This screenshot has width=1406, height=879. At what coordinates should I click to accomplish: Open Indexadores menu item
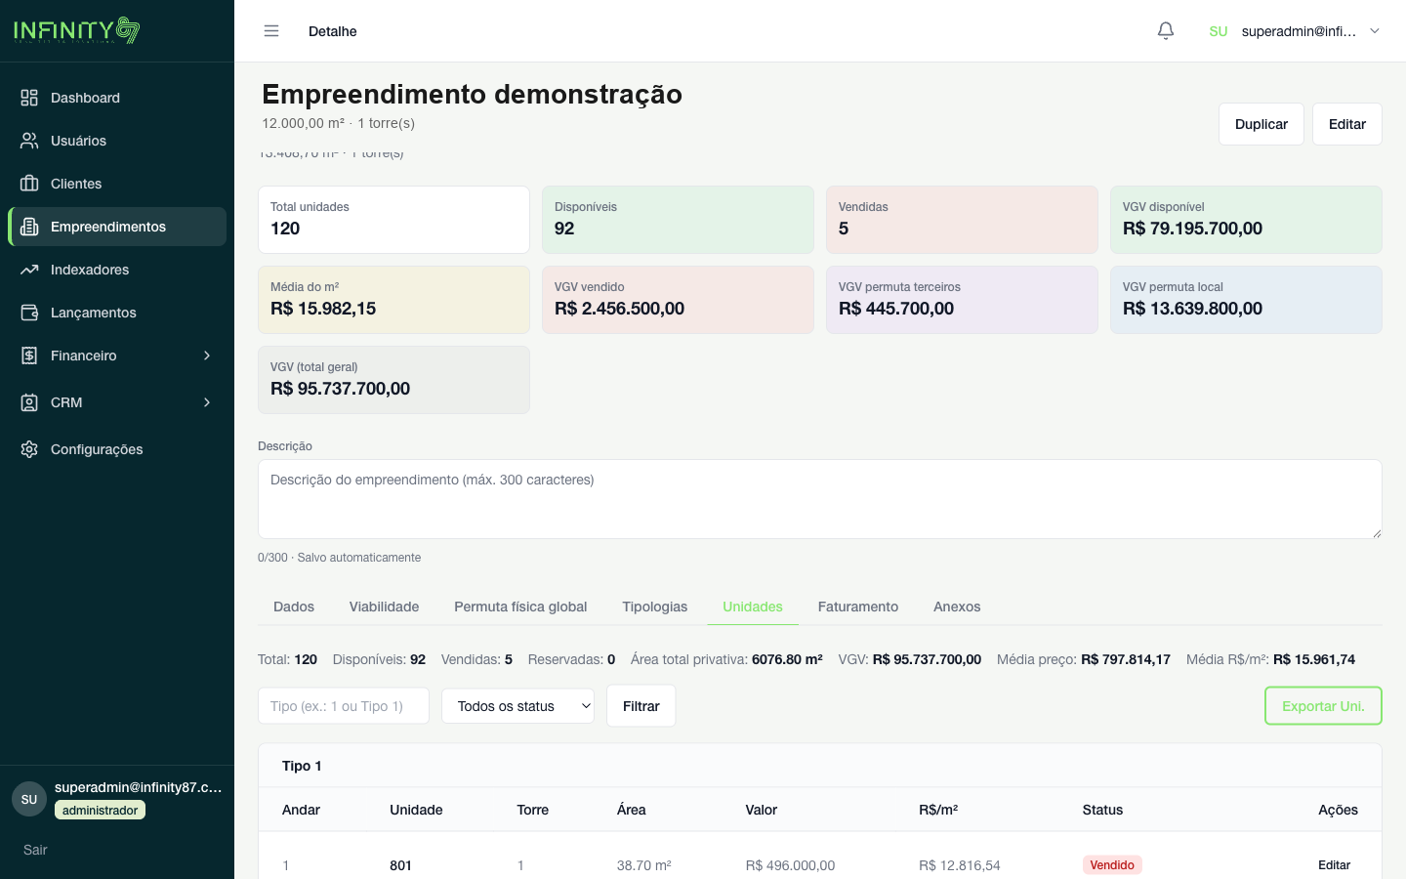click(x=117, y=270)
